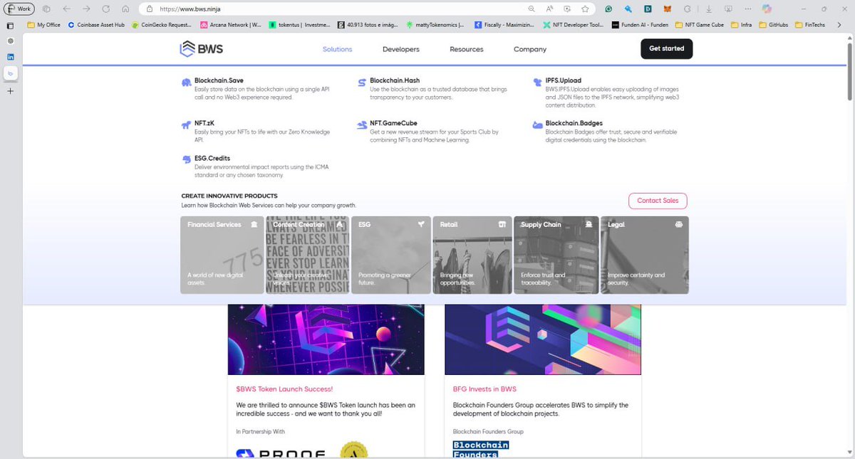Open the Work profile button
The height and width of the screenshot is (459, 855).
[x=20, y=9]
